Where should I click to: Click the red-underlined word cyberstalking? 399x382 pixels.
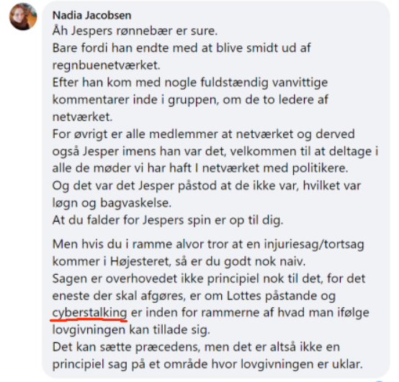tap(89, 313)
